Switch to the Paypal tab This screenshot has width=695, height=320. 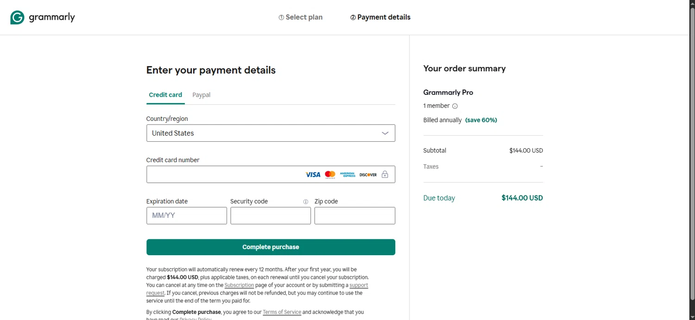click(201, 95)
